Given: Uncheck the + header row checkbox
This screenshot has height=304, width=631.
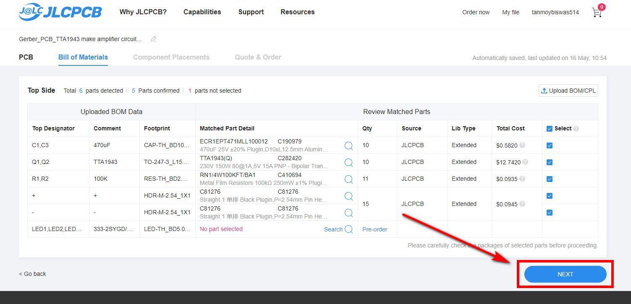Looking at the screenshot, I should [550, 196].
